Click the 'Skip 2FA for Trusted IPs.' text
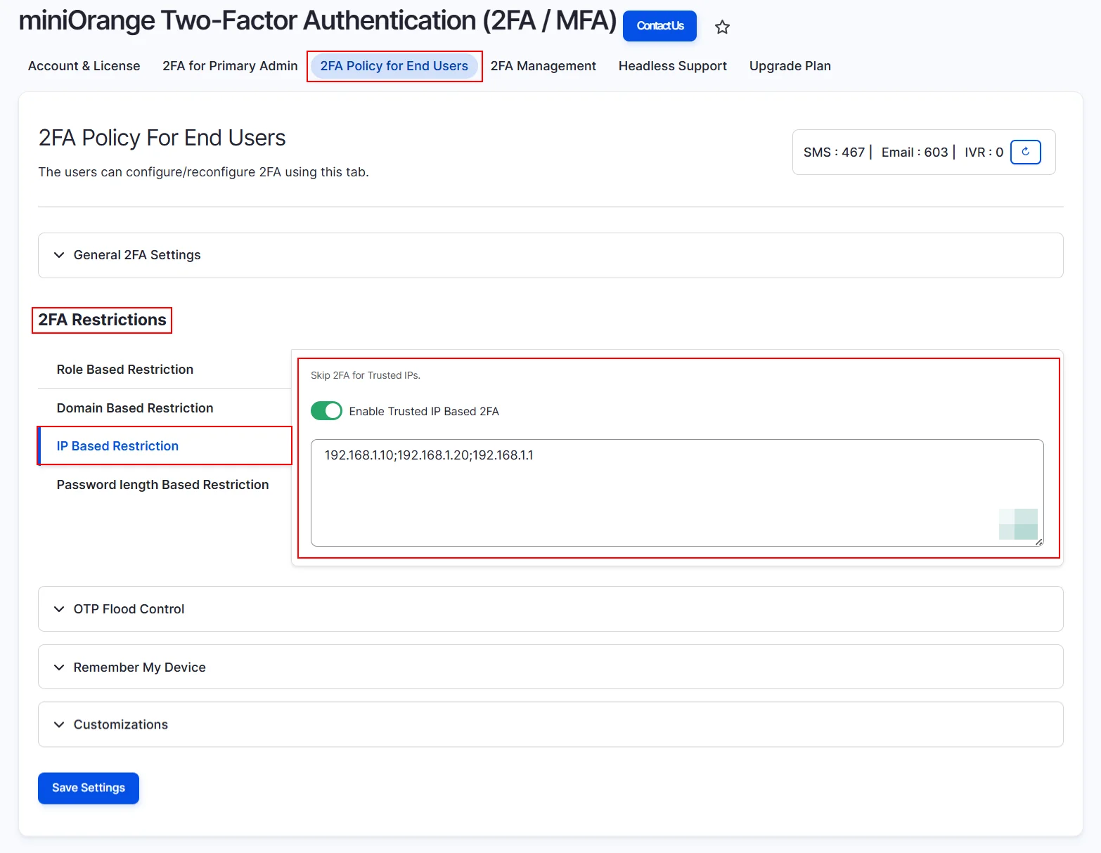Image resolution: width=1101 pixels, height=853 pixels. tap(366, 375)
